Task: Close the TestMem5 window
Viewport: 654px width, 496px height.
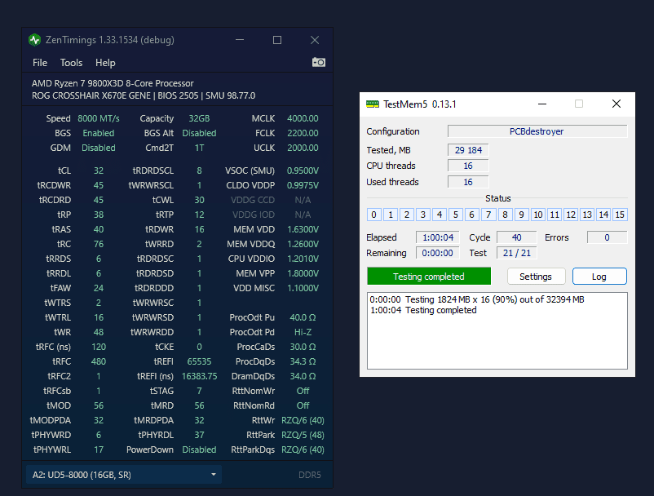Action: (616, 104)
